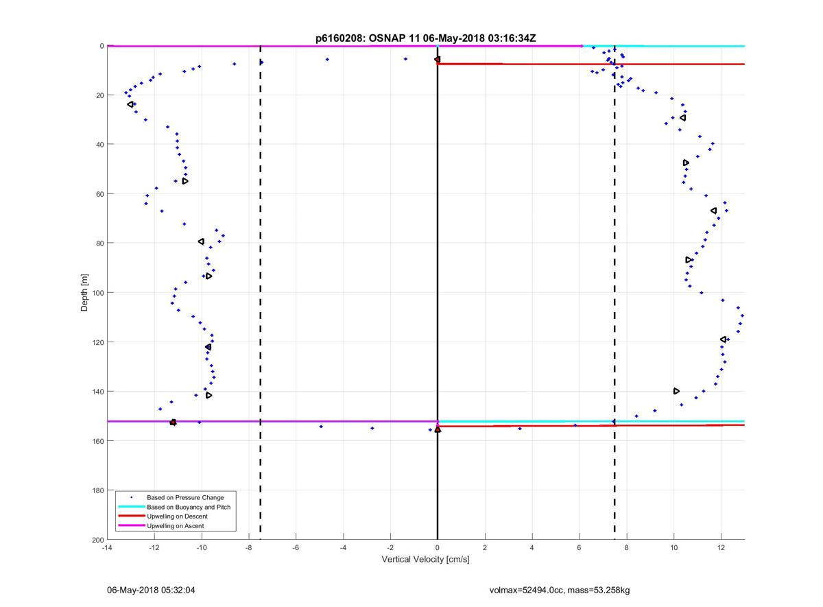
Task: Click triangle marker near 24 m at -13 cm/s
Action: point(130,104)
